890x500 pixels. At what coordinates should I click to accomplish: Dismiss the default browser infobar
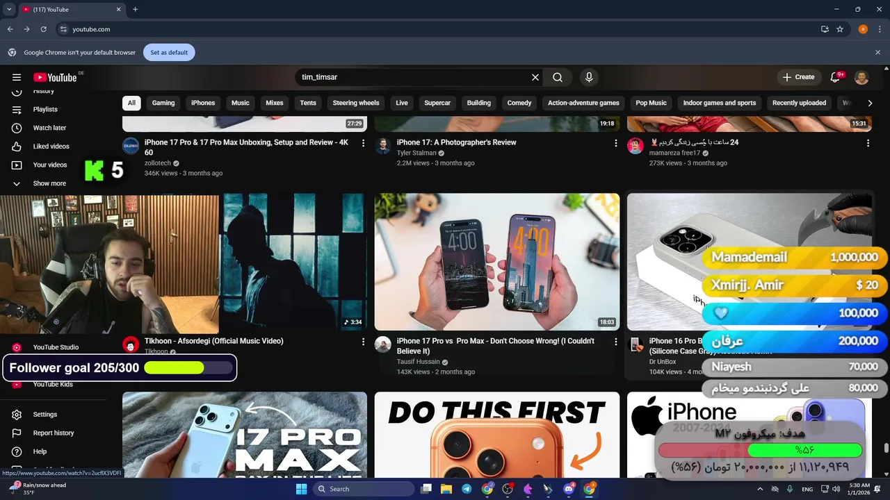pyautogui.click(x=877, y=52)
